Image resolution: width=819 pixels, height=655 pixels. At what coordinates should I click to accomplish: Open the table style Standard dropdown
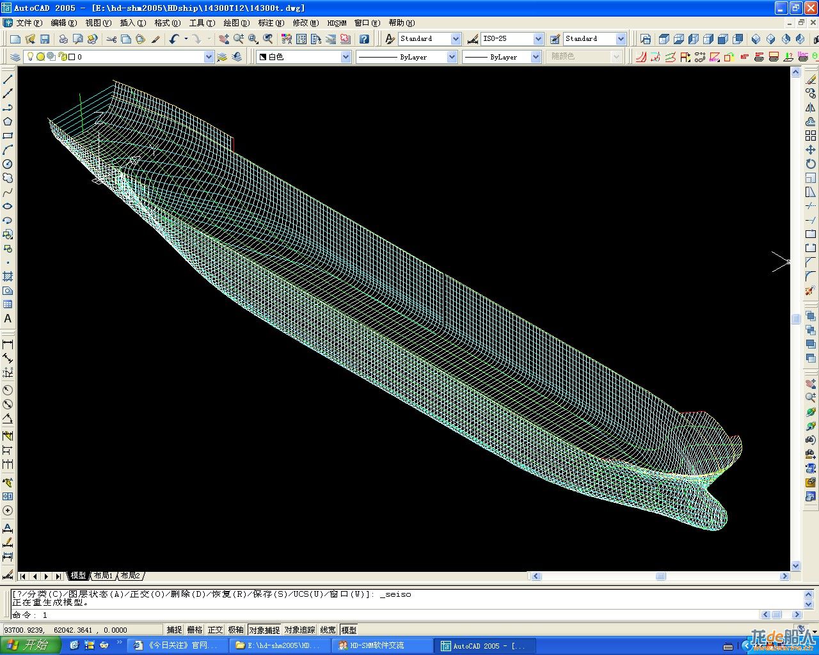tap(621, 39)
